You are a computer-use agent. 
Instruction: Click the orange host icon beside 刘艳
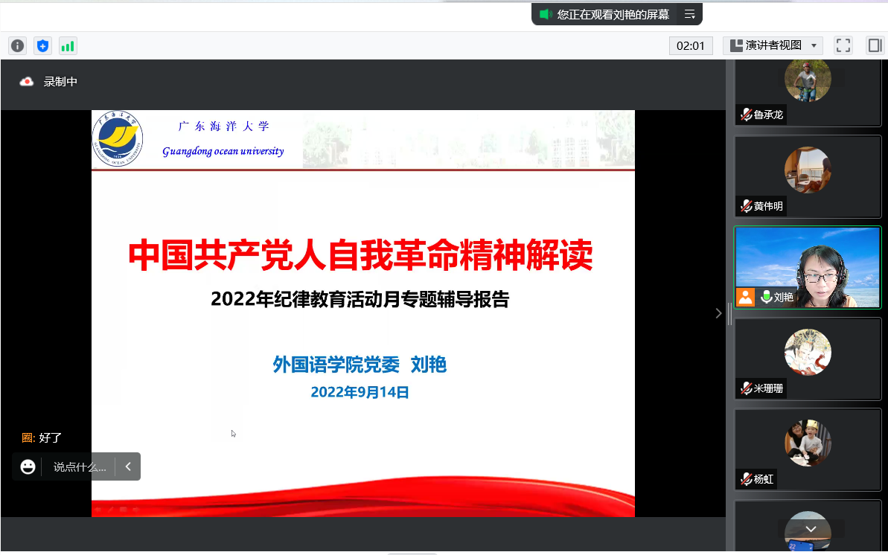click(x=745, y=297)
